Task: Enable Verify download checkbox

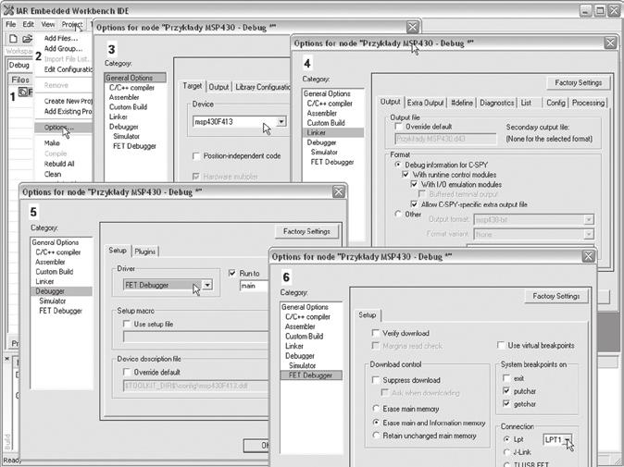Action: coord(375,333)
